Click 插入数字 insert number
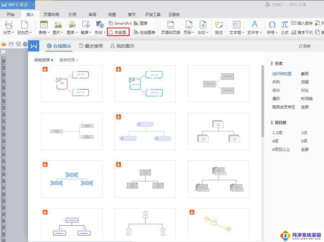The image size is (324, 242). (302, 23)
